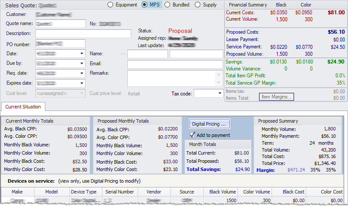This screenshot has width=348, height=206.
Task: Click the Current Costs total $81.00
Action: 336,13
